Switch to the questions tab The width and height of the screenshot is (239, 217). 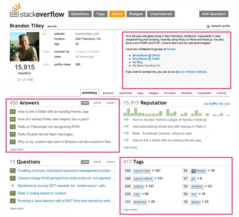126,93
